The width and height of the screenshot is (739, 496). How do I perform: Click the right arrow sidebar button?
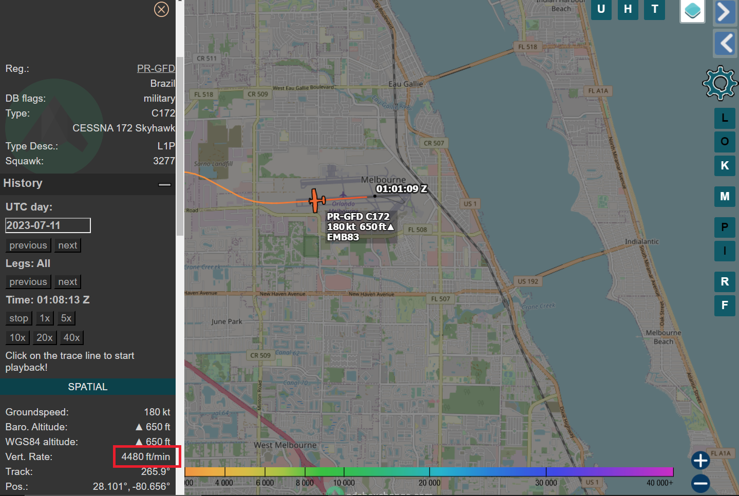coord(725,12)
